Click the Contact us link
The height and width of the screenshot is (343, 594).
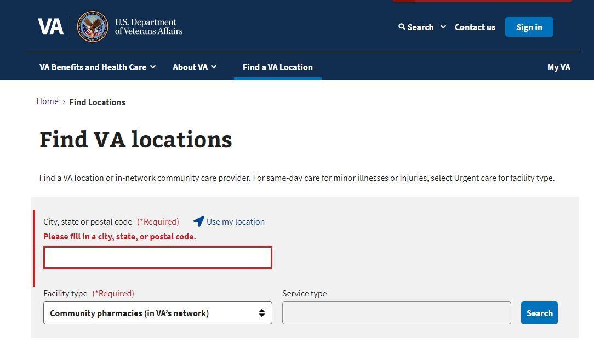pyautogui.click(x=475, y=27)
